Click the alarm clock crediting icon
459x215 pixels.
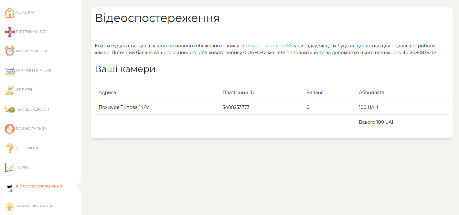(10, 51)
